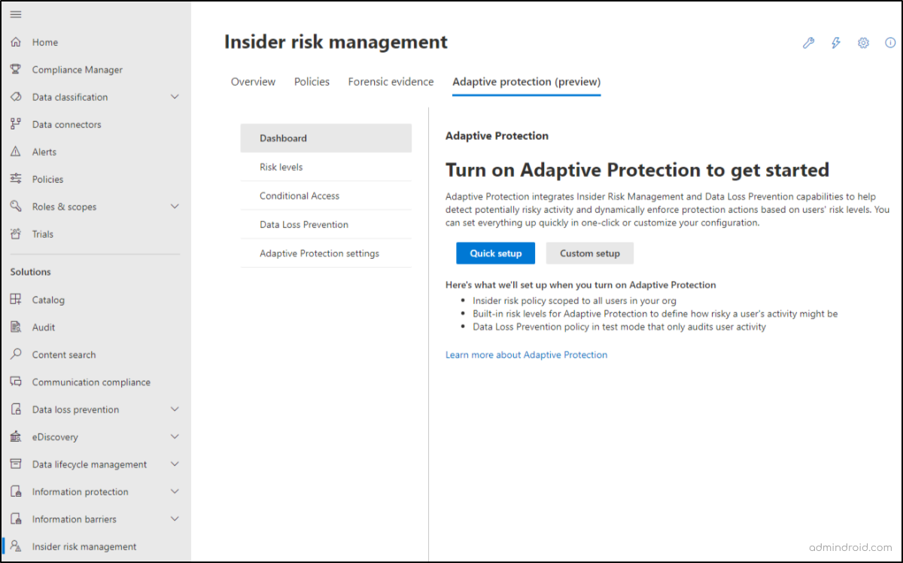Open the Overview tab
903x563 pixels.
[253, 81]
